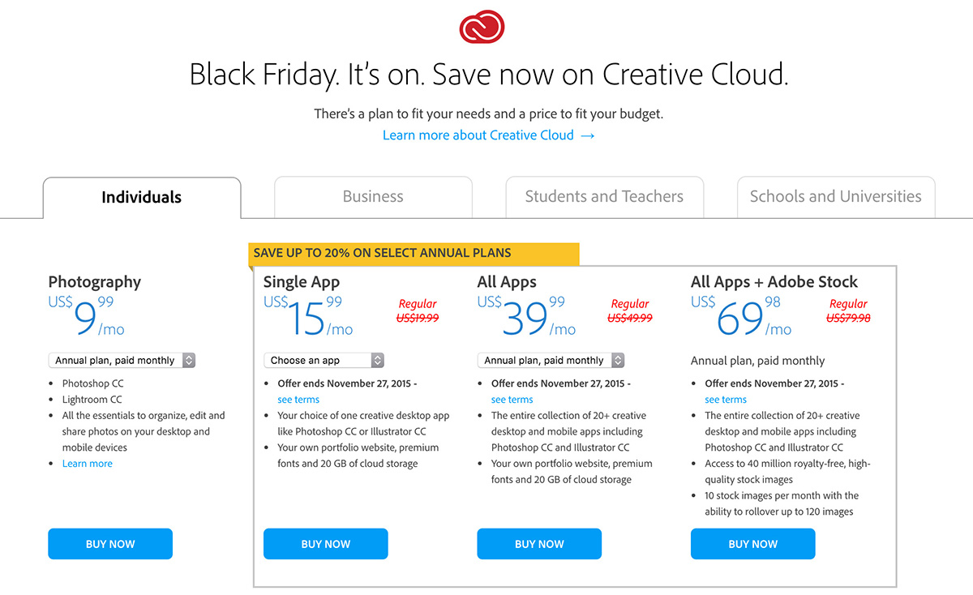Click the Single App US$15.99/mo price
This screenshot has height=595, width=973.
coord(309,316)
